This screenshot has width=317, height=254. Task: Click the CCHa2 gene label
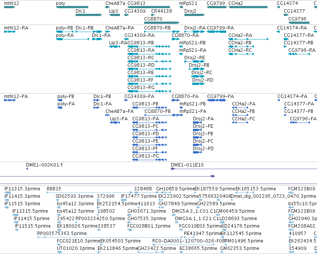(235, 3)
